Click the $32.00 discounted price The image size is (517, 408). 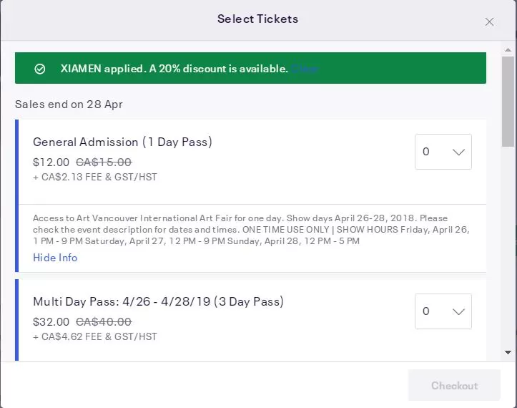(x=51, y=322)
